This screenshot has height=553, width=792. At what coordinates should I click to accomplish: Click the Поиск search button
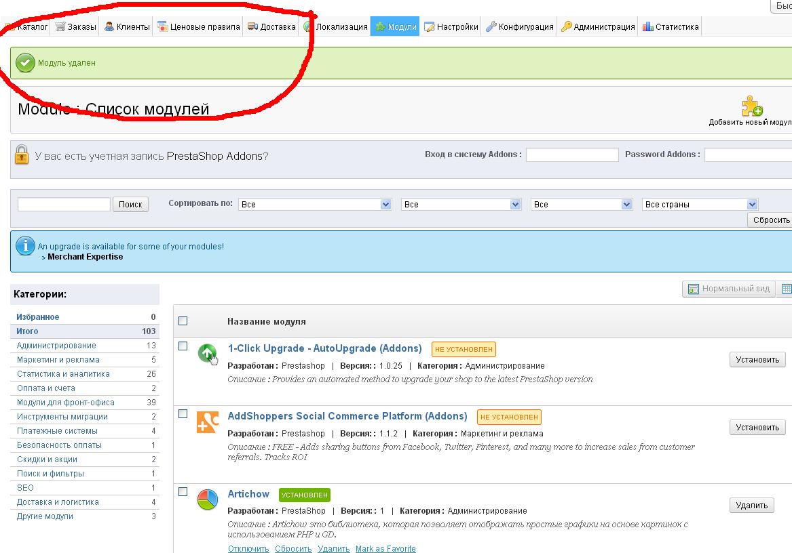130,205
